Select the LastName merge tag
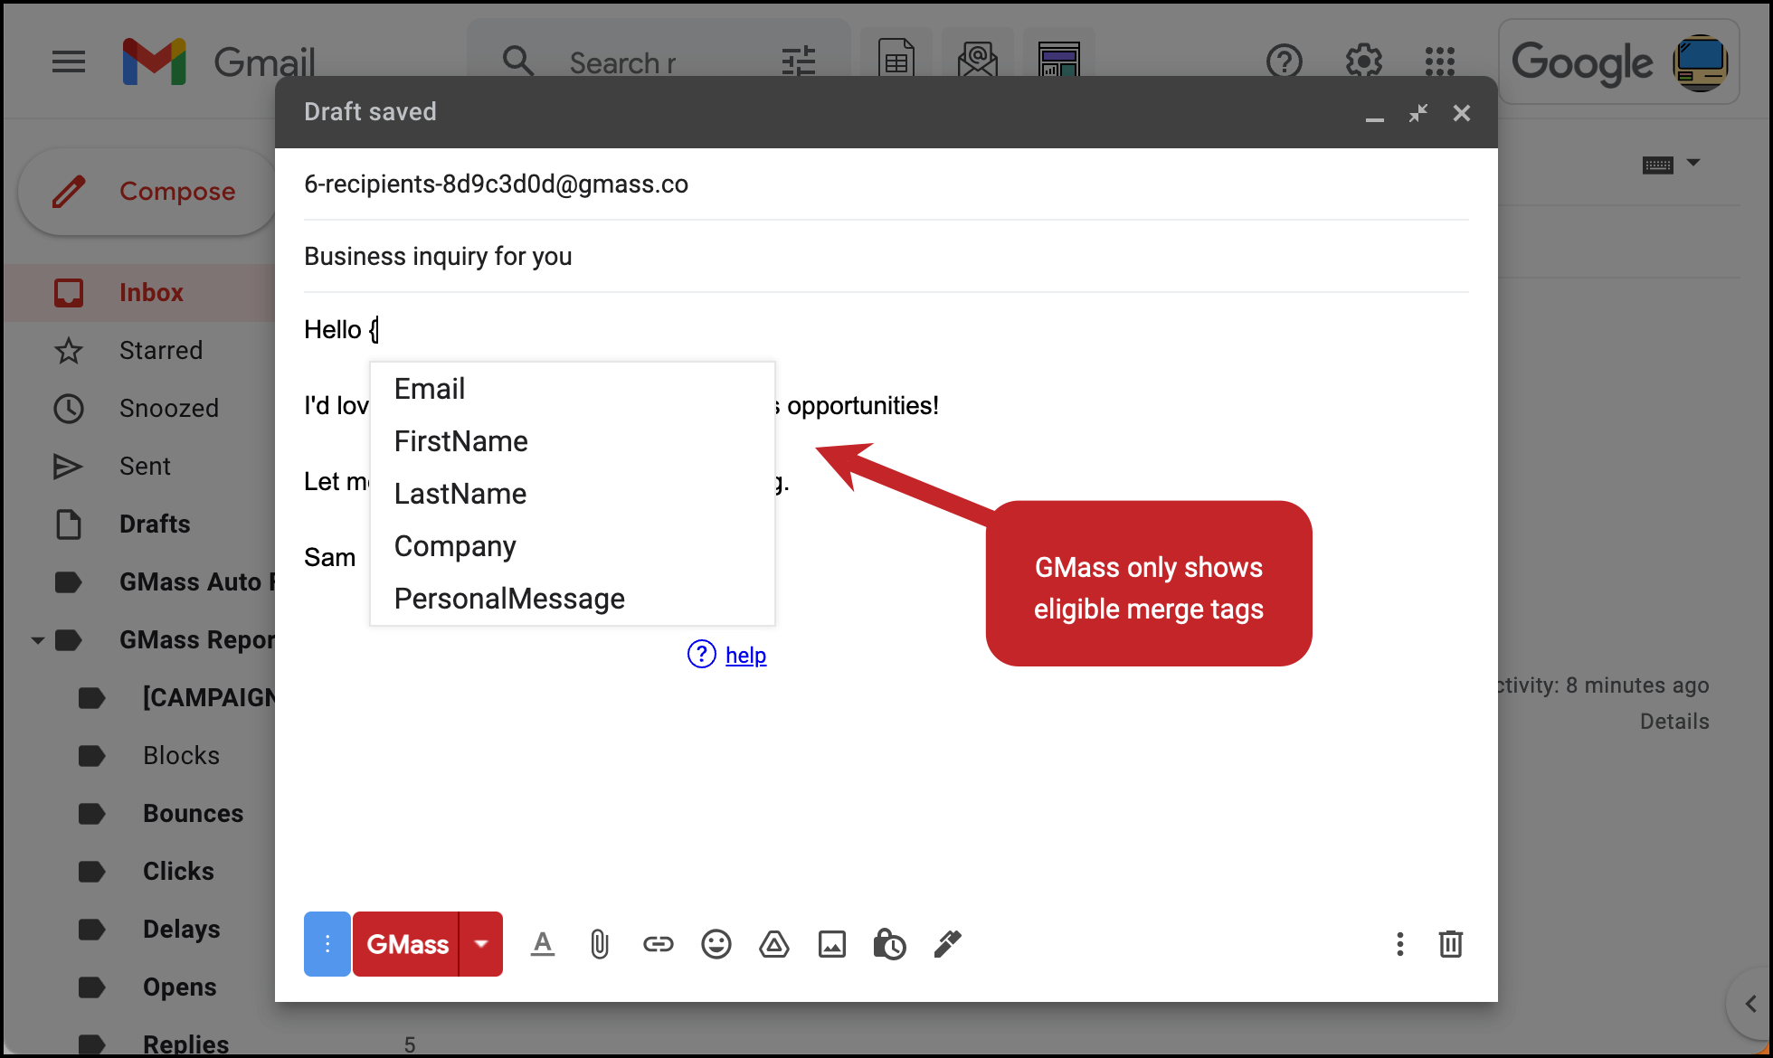The image size is (1773, 1058). (x=573, y=494)
